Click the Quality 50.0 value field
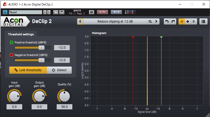Image resolution: width=210 pixels, height=117 pixels. [x=65, y=107]
